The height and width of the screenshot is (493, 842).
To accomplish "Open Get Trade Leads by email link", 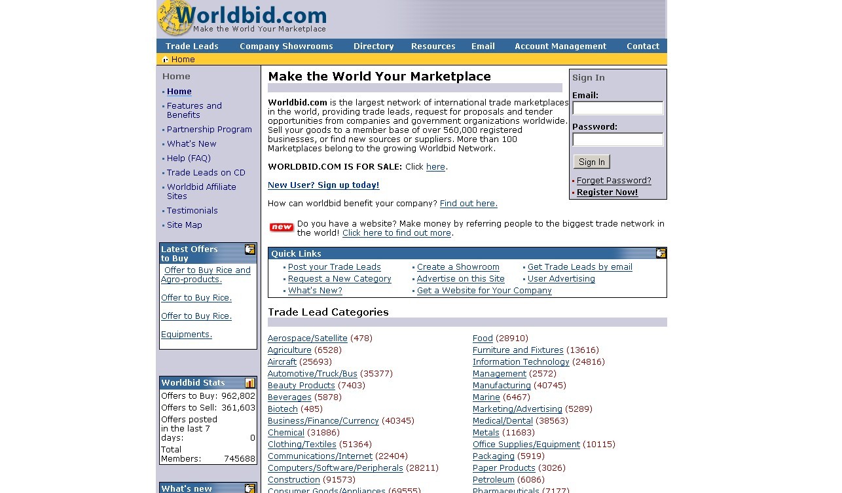I will coord(580,267).
